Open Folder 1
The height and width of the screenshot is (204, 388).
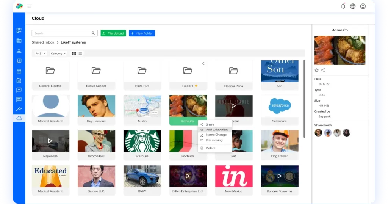188,75
